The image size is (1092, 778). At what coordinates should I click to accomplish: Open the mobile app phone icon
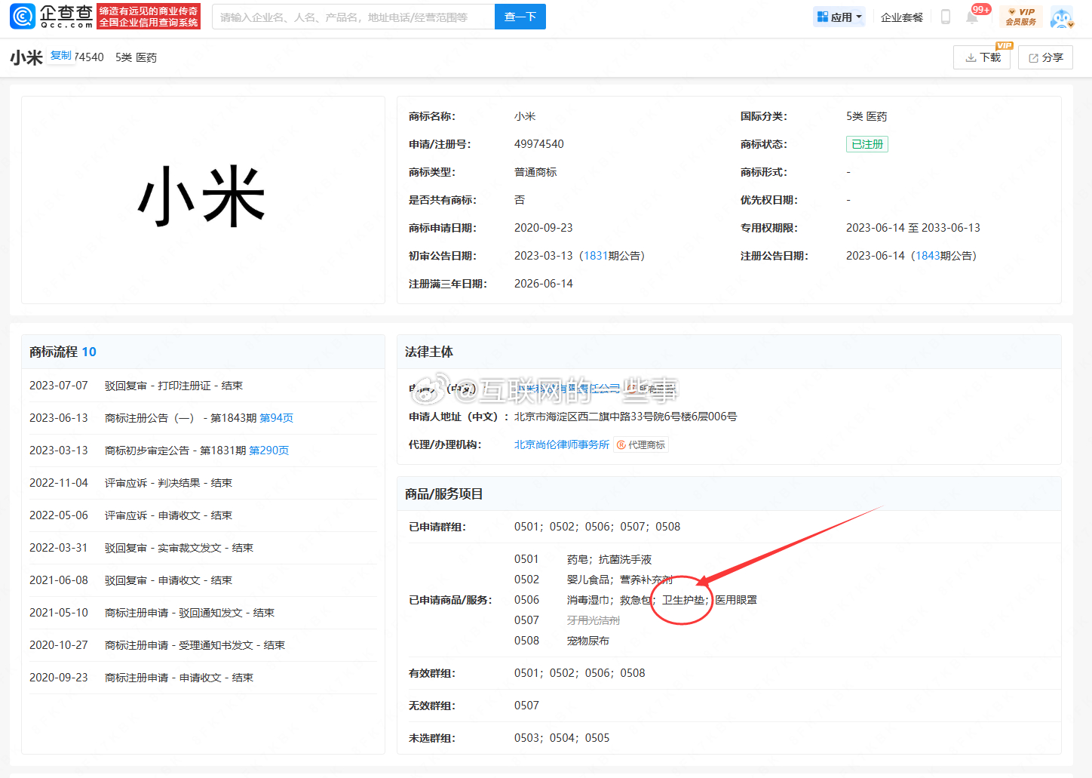coord(945,17)
